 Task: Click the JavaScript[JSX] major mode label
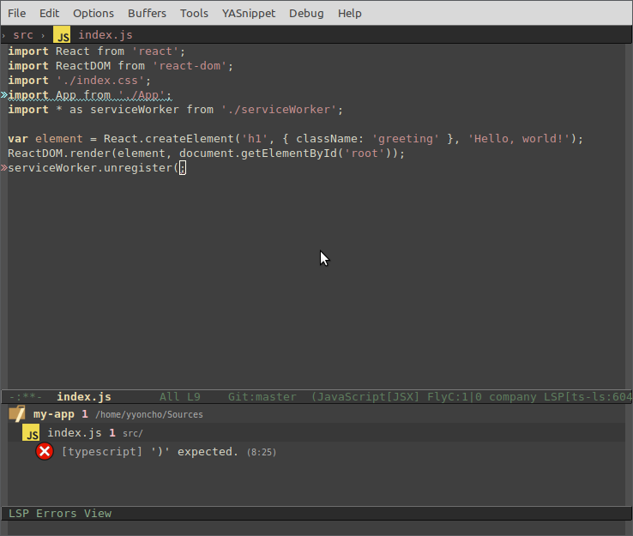pos(366,397)
